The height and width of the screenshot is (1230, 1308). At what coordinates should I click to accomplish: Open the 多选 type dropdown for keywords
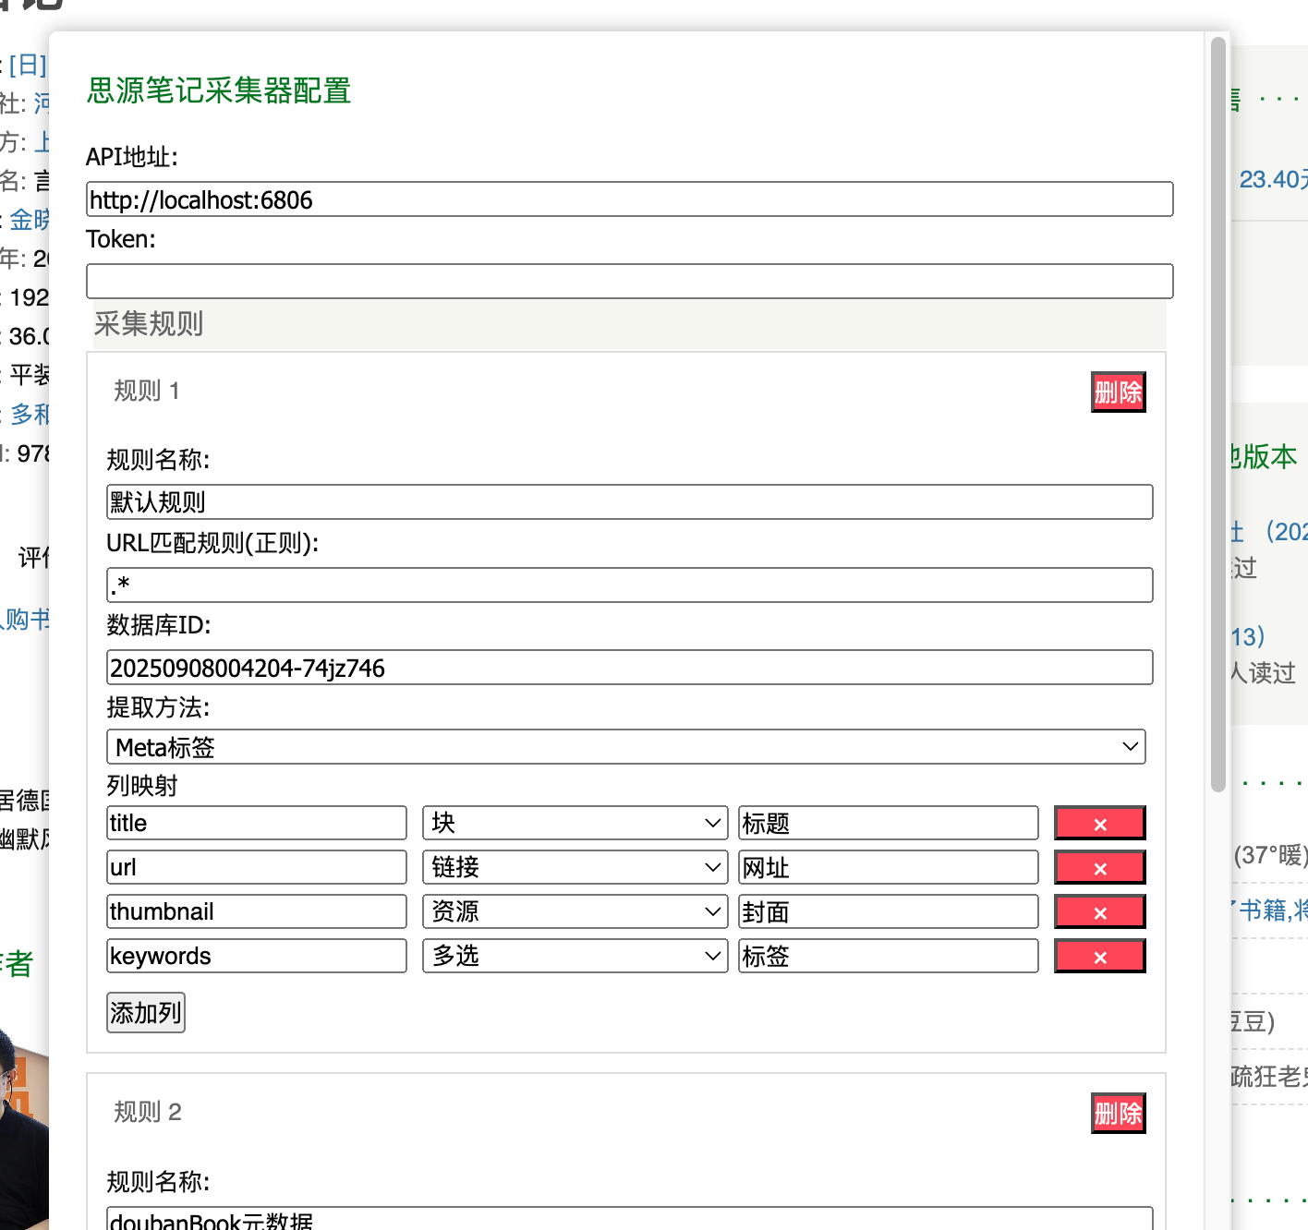coord(575,956)
